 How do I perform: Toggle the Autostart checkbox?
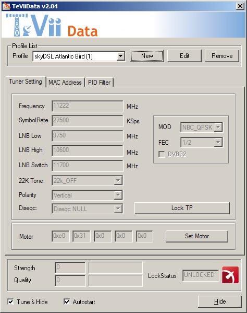click(67, 302)
